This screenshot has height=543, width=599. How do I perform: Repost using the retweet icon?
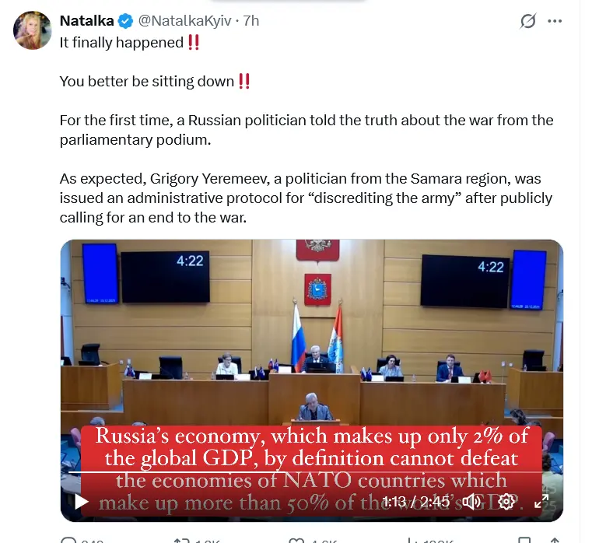pyautogui.click(x=181, y=540)
